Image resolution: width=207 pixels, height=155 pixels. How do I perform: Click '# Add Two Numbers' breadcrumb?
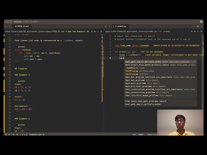point(75,32)
